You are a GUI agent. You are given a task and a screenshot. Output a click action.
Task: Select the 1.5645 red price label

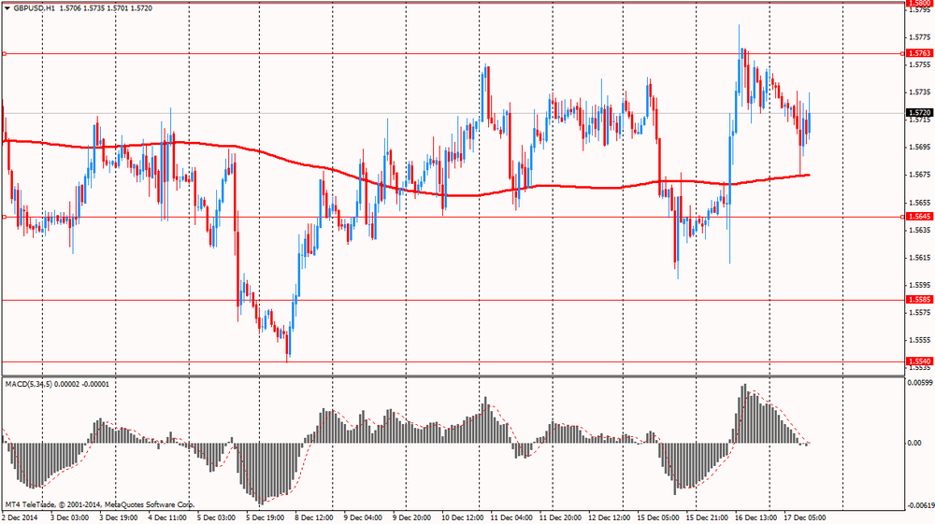[x=918, y=217]
